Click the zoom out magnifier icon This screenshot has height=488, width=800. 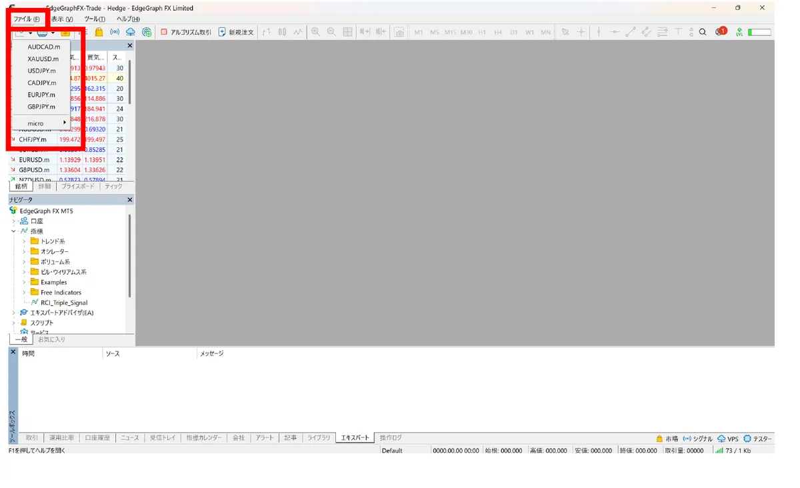pos(331,32)
